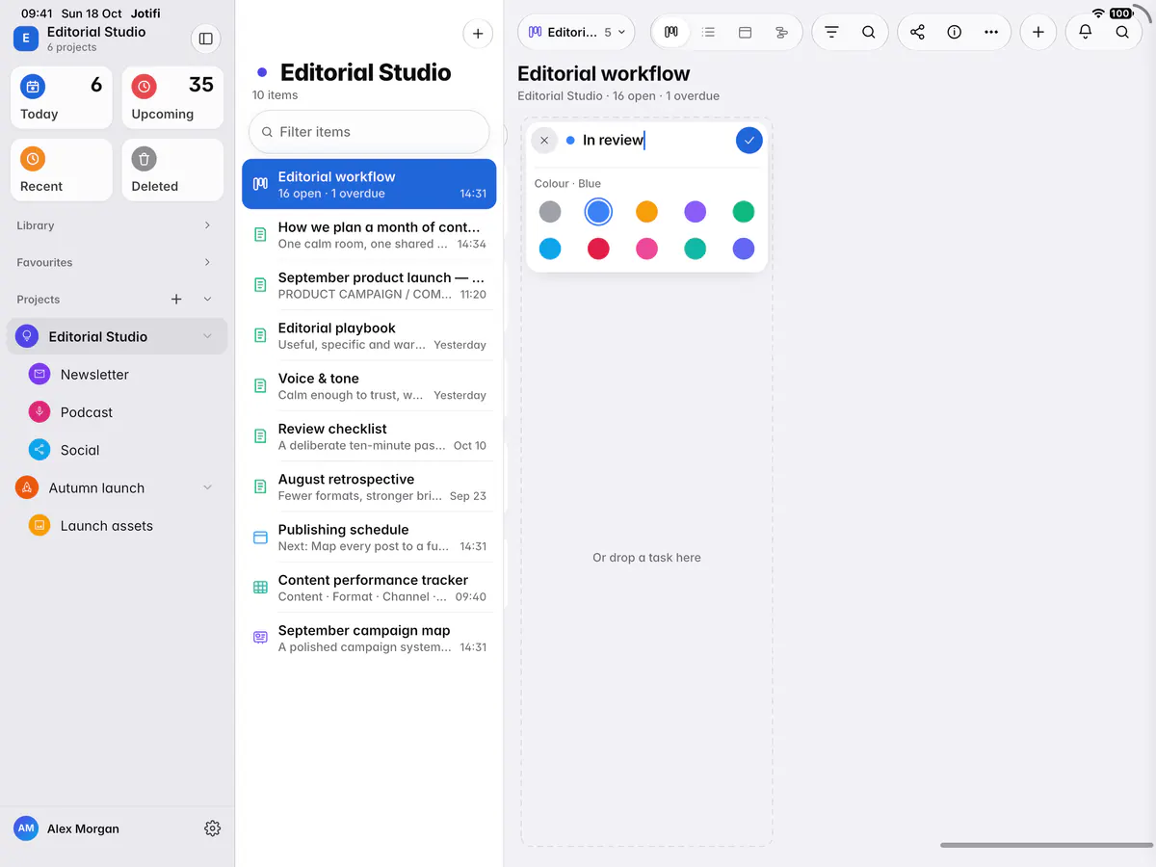Select the Podcast project
Screen dimensions: 1156x867
click(x=118, y=412)
